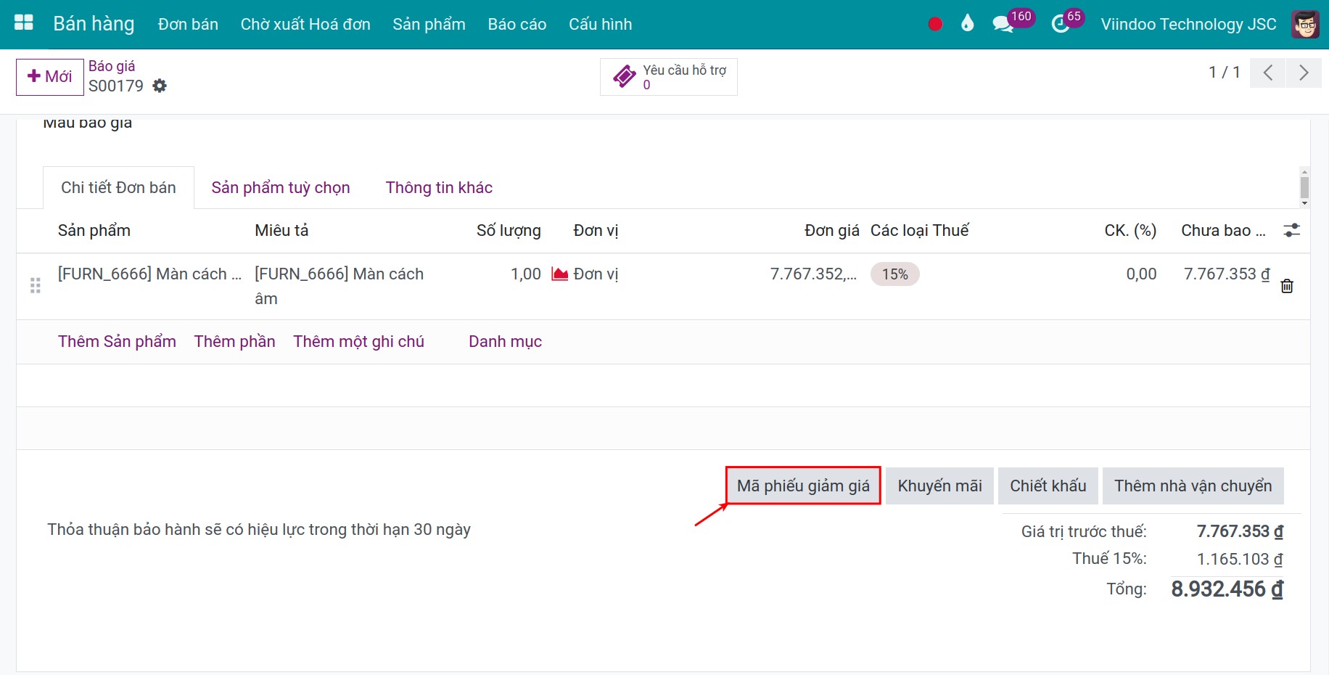Screen dimensions: 1329x675
Task: Click the 15% tax tag on the line
Action: (x=894, y=274)
